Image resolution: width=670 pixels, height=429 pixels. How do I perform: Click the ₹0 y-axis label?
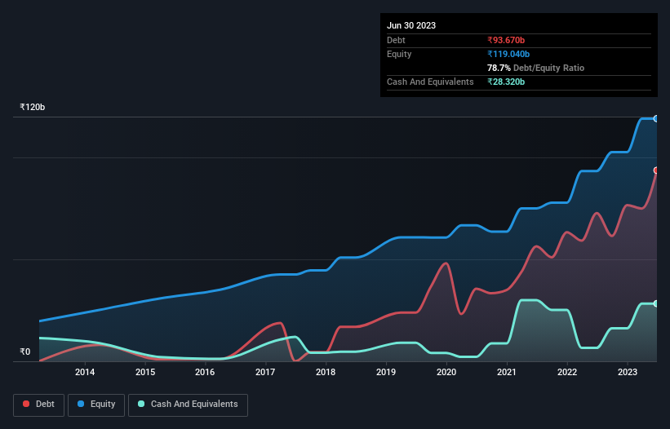tap(25, 352)
